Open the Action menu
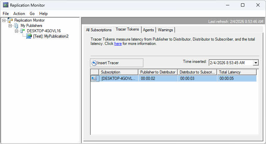 (19, 14)
